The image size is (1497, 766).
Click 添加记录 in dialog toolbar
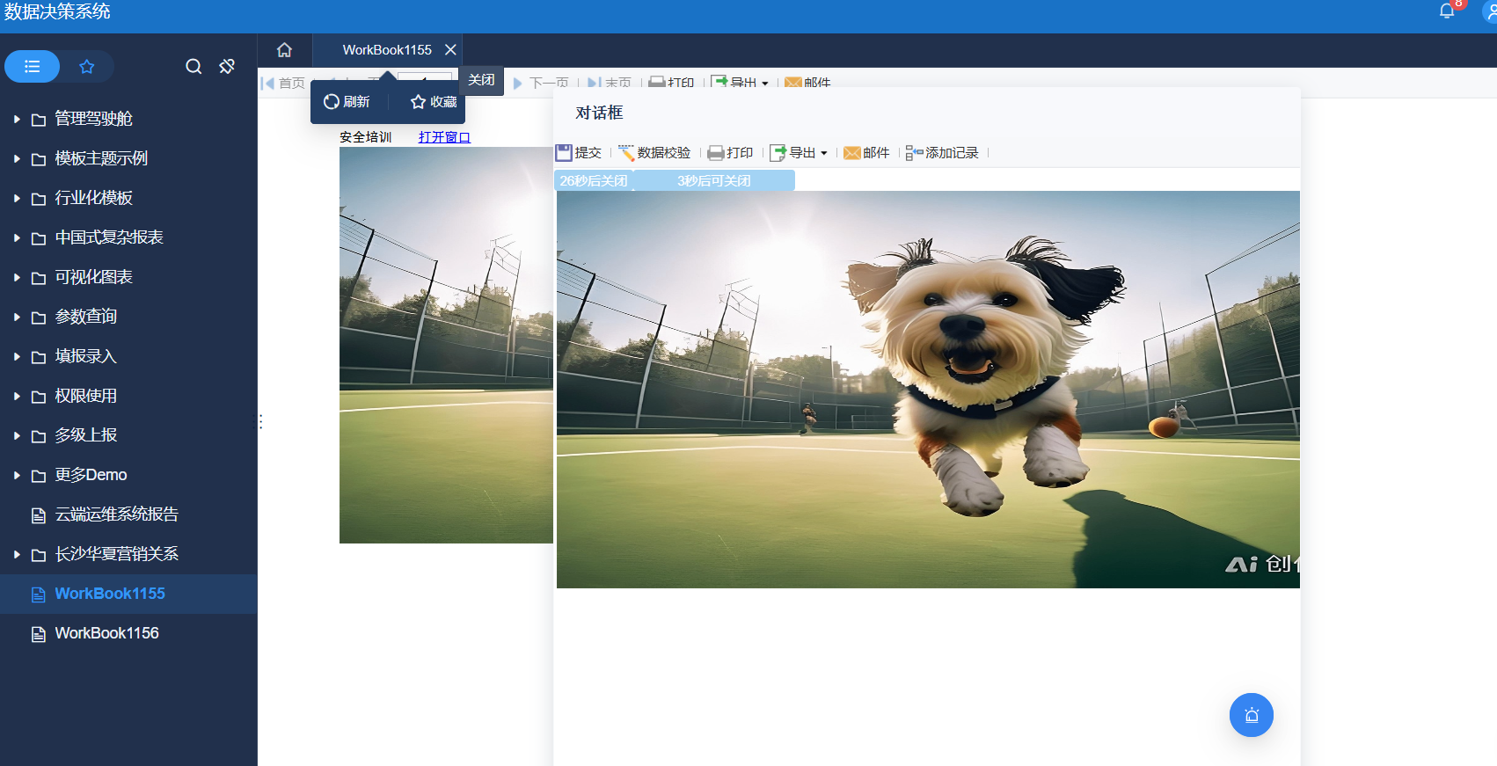point(942,153)
